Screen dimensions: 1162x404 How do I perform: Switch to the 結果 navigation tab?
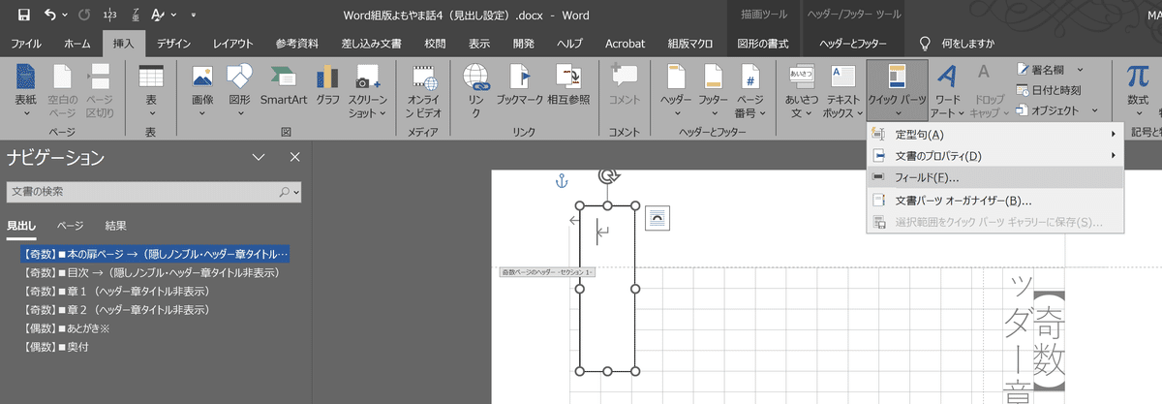pyautogui.click(x=116, y=226)
